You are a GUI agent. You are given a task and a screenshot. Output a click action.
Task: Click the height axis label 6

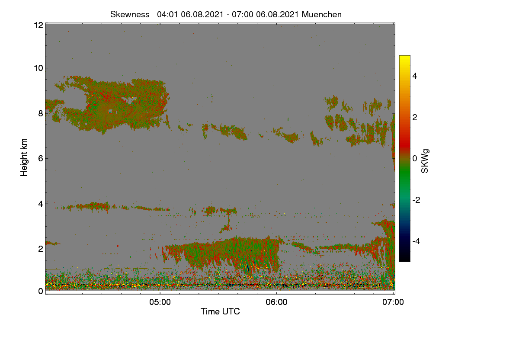41,158
